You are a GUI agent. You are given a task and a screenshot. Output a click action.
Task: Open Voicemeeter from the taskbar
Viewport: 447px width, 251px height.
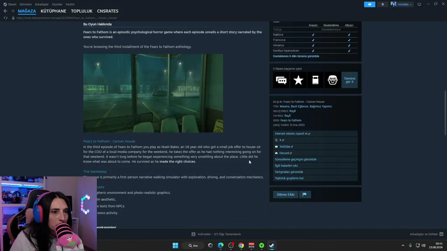[x=251, y=245]
